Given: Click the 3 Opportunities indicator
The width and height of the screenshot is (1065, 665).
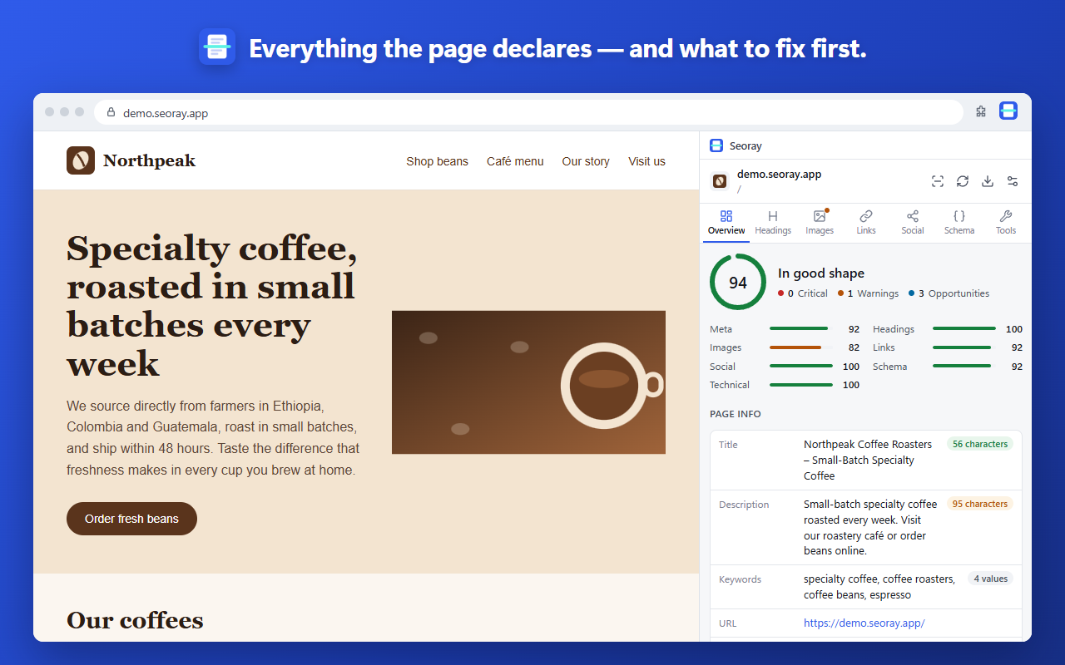Looking at the screenshot, I should point(949,293).
